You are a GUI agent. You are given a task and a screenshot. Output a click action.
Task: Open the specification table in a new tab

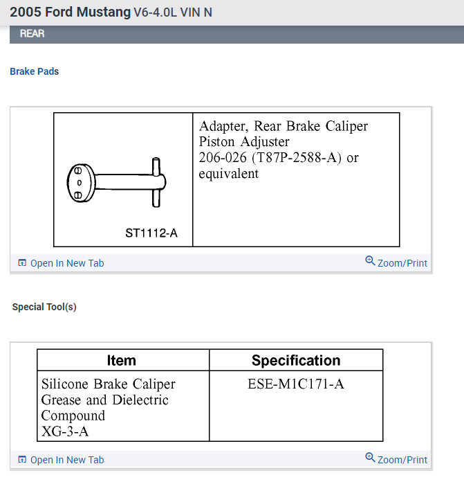pyautogui.click(x=67, y=460)
